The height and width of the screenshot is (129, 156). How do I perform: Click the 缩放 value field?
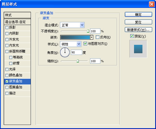pyautogui.click(x=95, y=61)
